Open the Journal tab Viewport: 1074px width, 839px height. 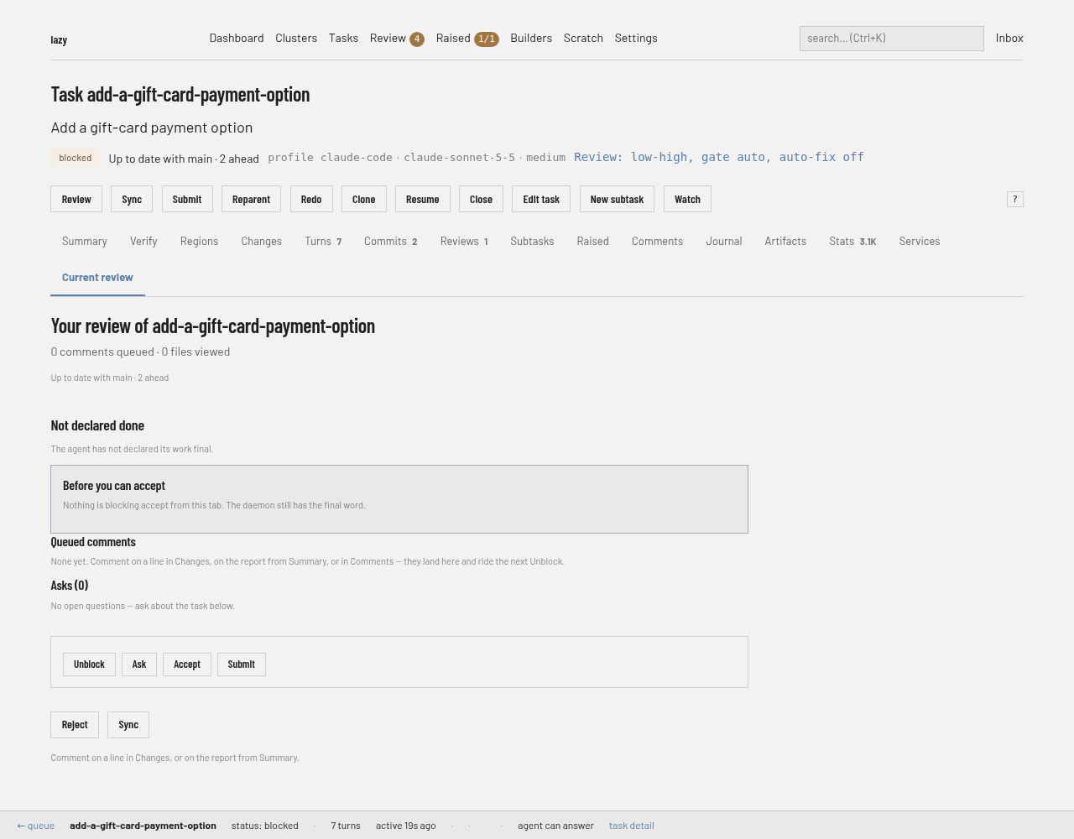(x=724, y=242)
